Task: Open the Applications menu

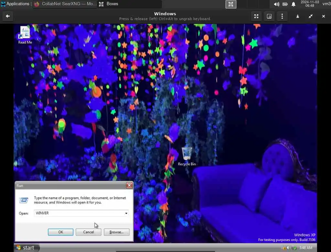Action: click(x=16, y=4)
